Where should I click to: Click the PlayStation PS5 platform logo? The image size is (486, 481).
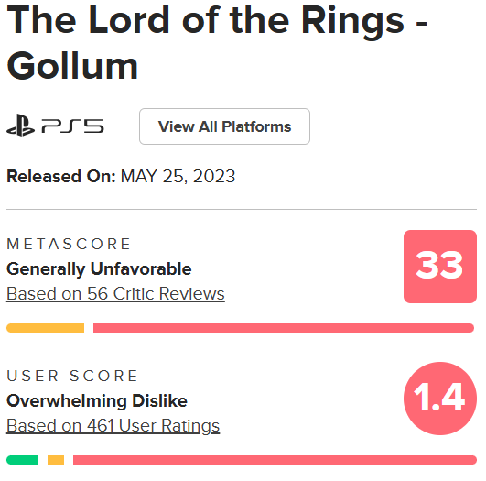click(55, 126)
